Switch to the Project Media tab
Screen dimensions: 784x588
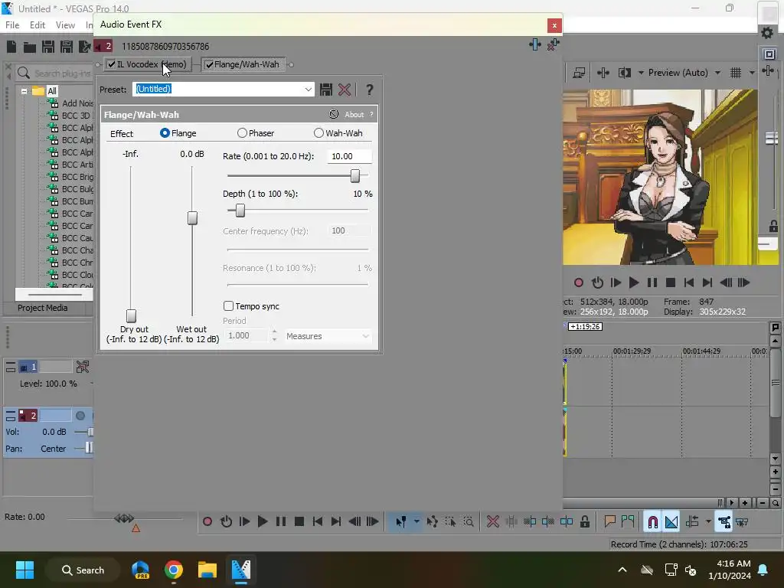click(43, 308)
